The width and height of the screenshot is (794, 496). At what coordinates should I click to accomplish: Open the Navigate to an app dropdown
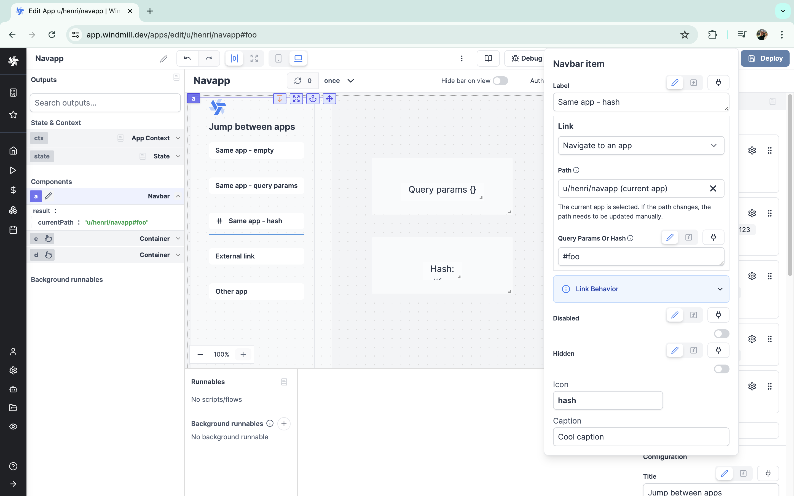(x=641, y=145)
